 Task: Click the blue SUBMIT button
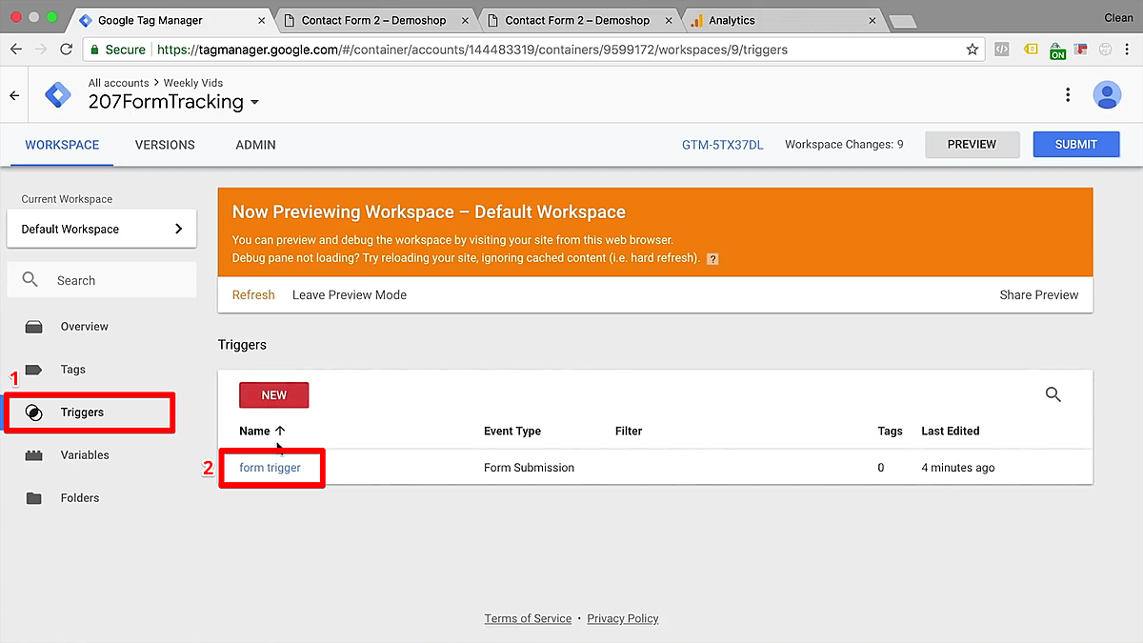[x=1076, y=145]
